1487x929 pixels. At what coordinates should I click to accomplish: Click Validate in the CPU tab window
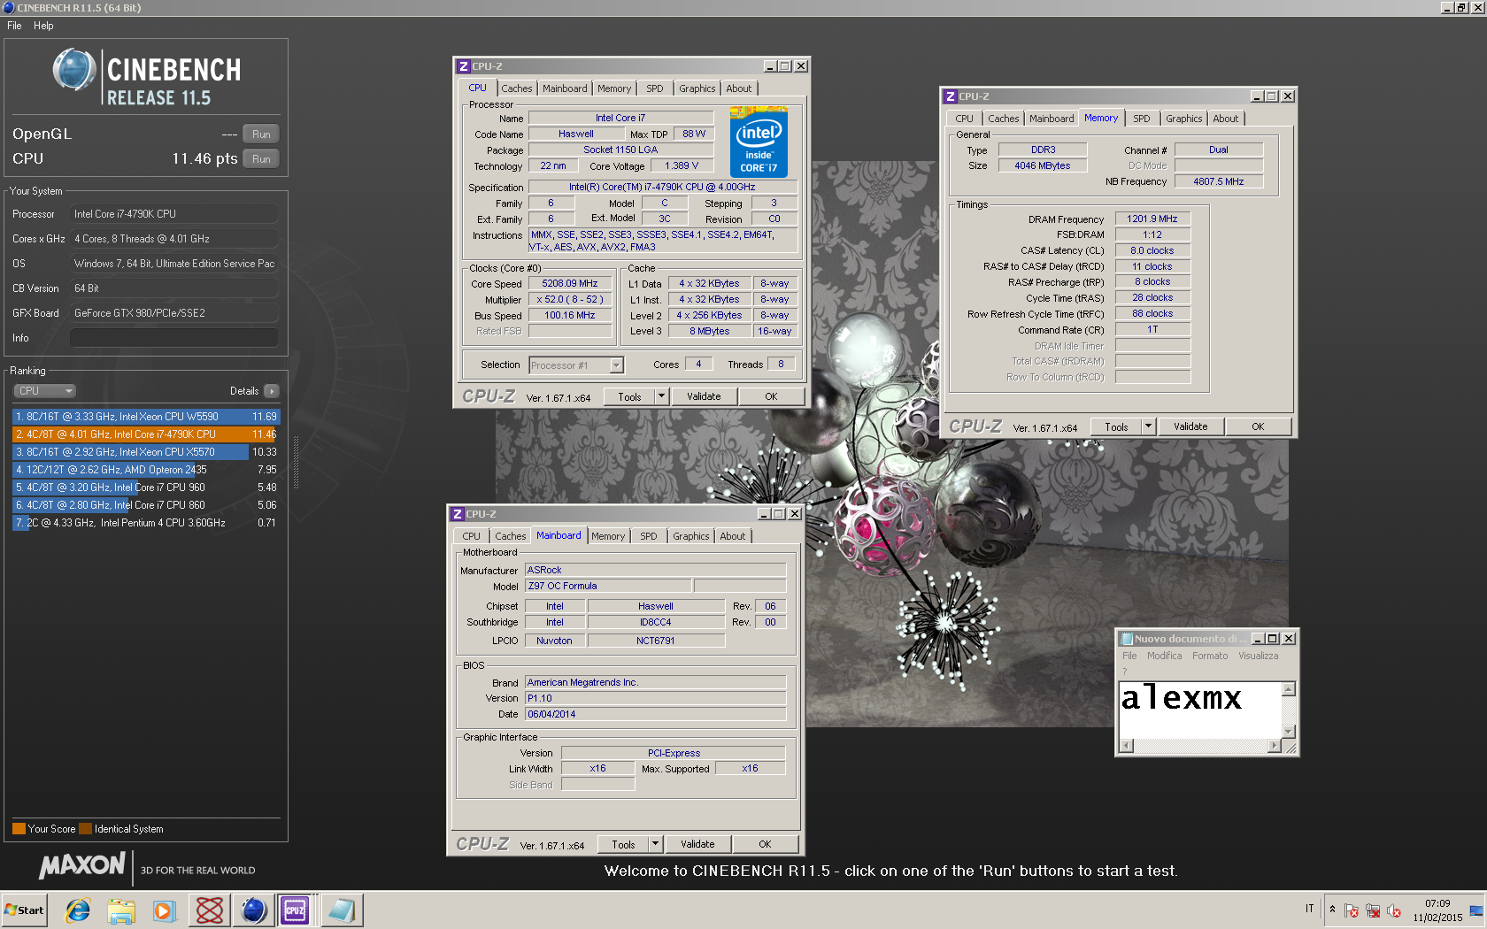pyautogui.click(x=704, y=396)
